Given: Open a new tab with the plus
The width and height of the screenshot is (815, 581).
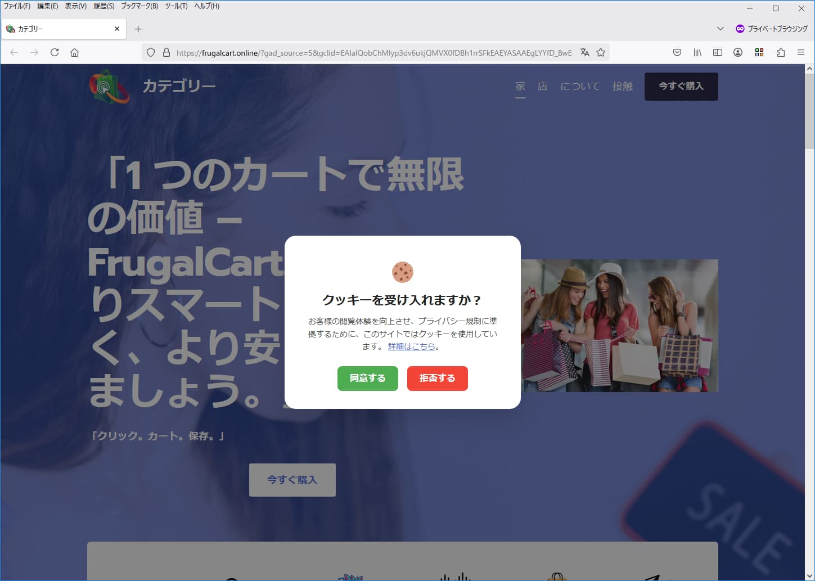Looking at the screenshot, I should pos(138,29).
